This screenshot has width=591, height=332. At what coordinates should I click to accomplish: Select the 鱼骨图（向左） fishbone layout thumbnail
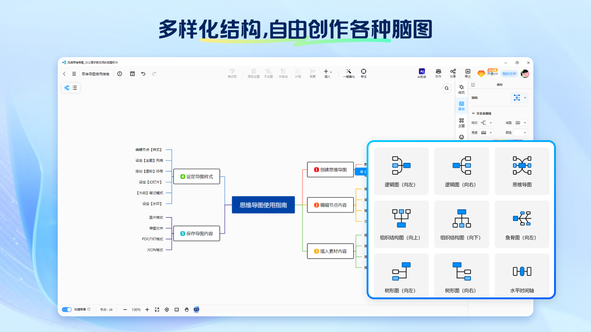click(x=522, y=224)
